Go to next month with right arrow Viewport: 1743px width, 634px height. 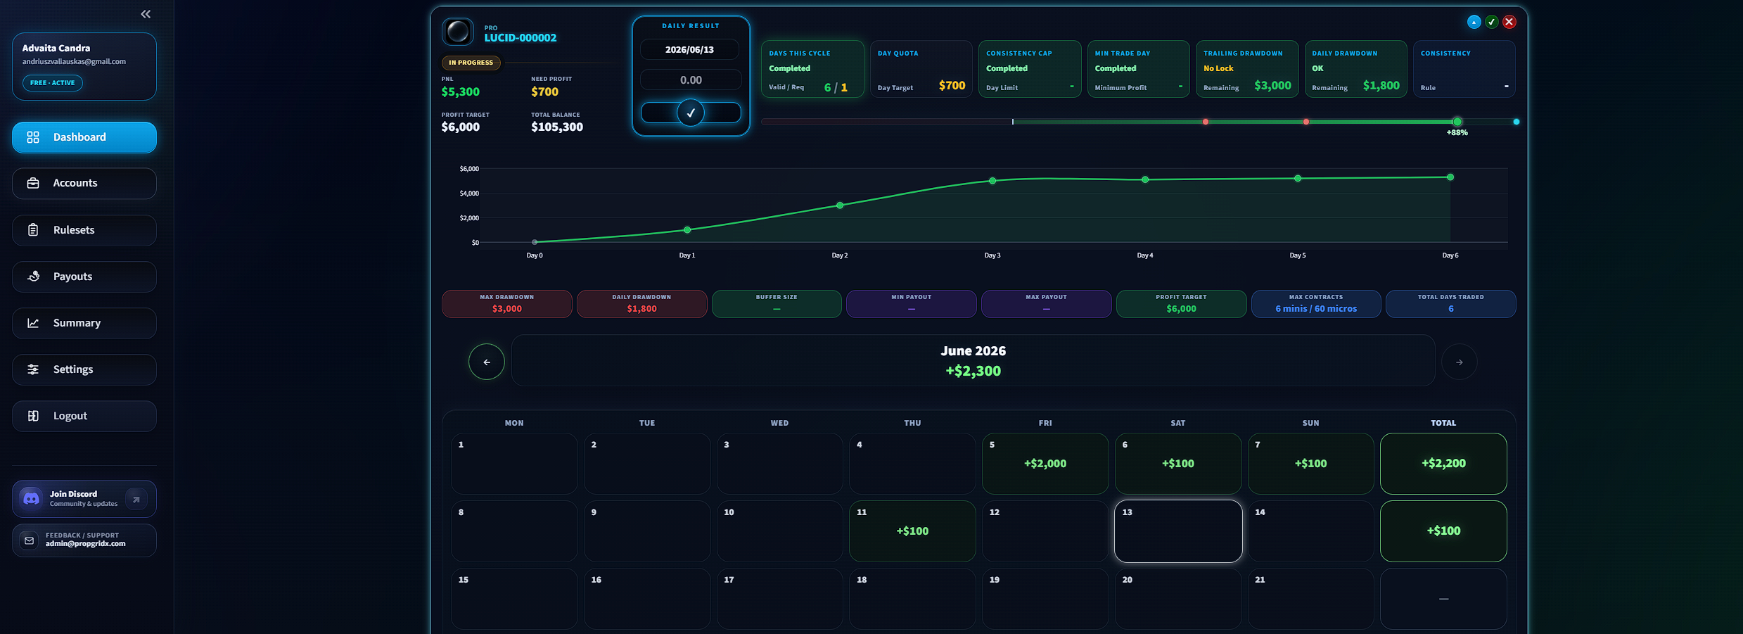click(x=1460, y=362)
